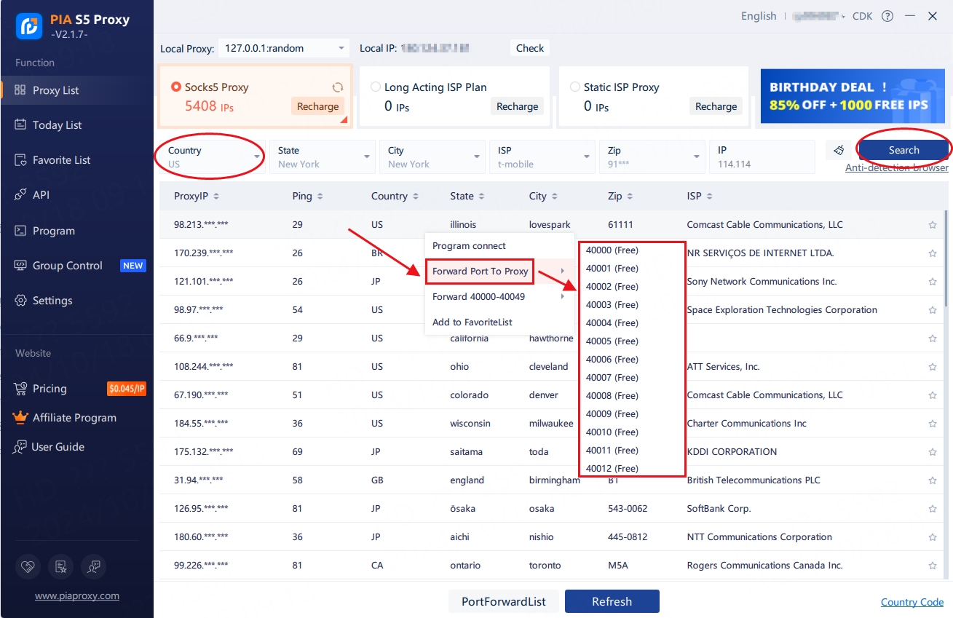953x618 pixels.
Task: Open the Anti-detection browser link
Action: (896, 168)
